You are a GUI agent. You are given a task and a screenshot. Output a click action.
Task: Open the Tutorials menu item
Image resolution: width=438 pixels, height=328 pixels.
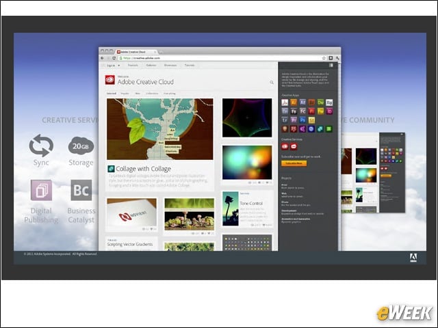tap(190, 66)
